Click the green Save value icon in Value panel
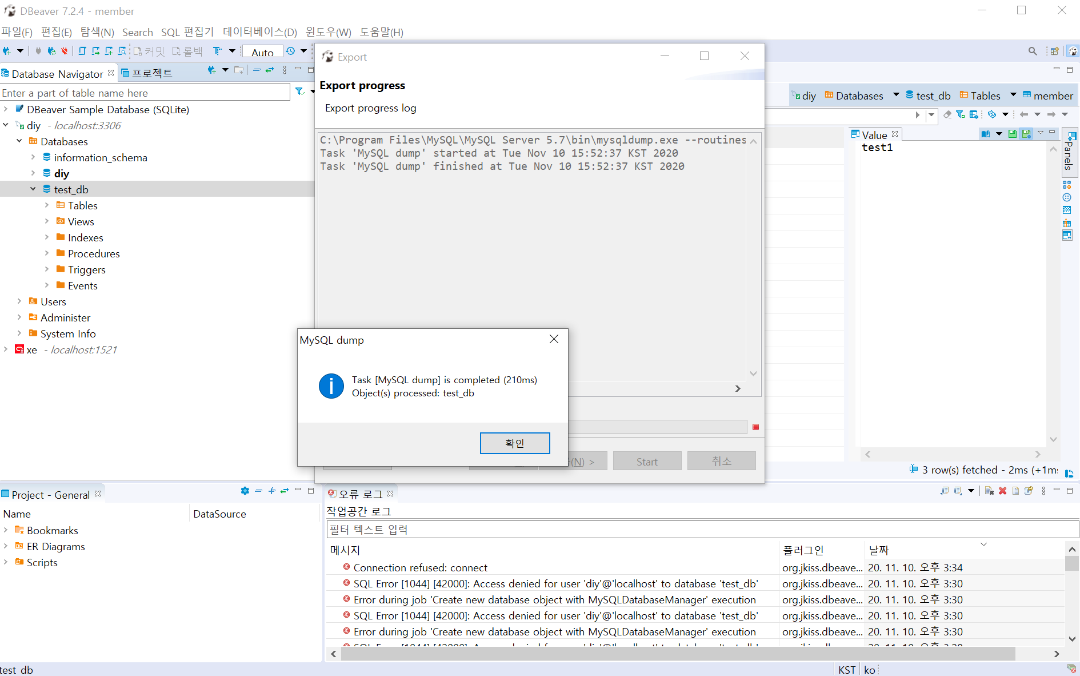Image resolution: width=1080 pixels, height=676 pixels. click(x=1013, y=134)
